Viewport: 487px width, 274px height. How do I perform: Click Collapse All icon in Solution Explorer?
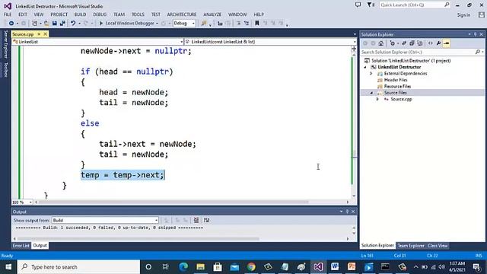tap(412, 43)
